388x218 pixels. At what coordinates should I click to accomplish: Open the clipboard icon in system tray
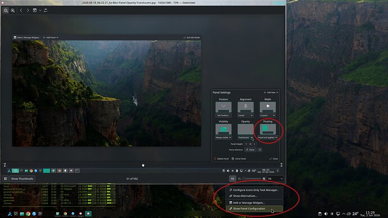click(320, 214)
